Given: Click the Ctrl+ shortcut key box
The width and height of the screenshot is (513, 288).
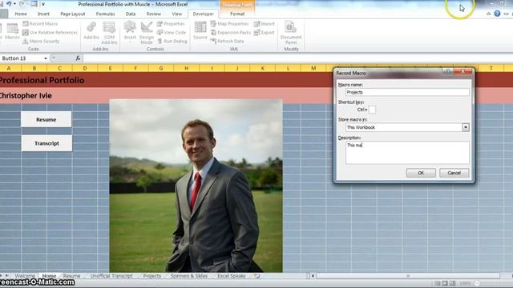Looking at the screenshot, I should (x=372, y=110).
